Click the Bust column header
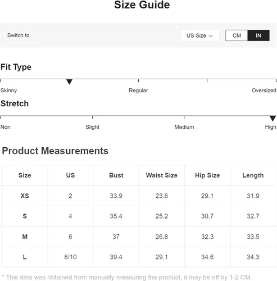The width and height of the screenshot is (277, 281). coord(116,175)
